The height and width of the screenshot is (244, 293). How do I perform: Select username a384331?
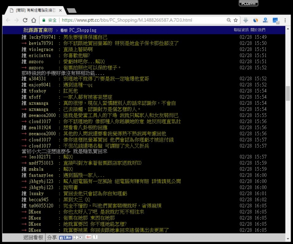[x=37, y=79]
